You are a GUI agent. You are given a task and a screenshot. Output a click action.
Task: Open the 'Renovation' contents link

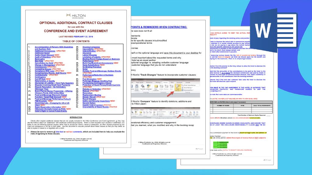87,93
